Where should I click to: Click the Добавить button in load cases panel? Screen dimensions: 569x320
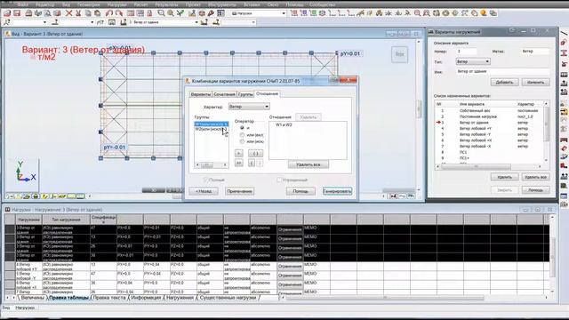[504, 83]
